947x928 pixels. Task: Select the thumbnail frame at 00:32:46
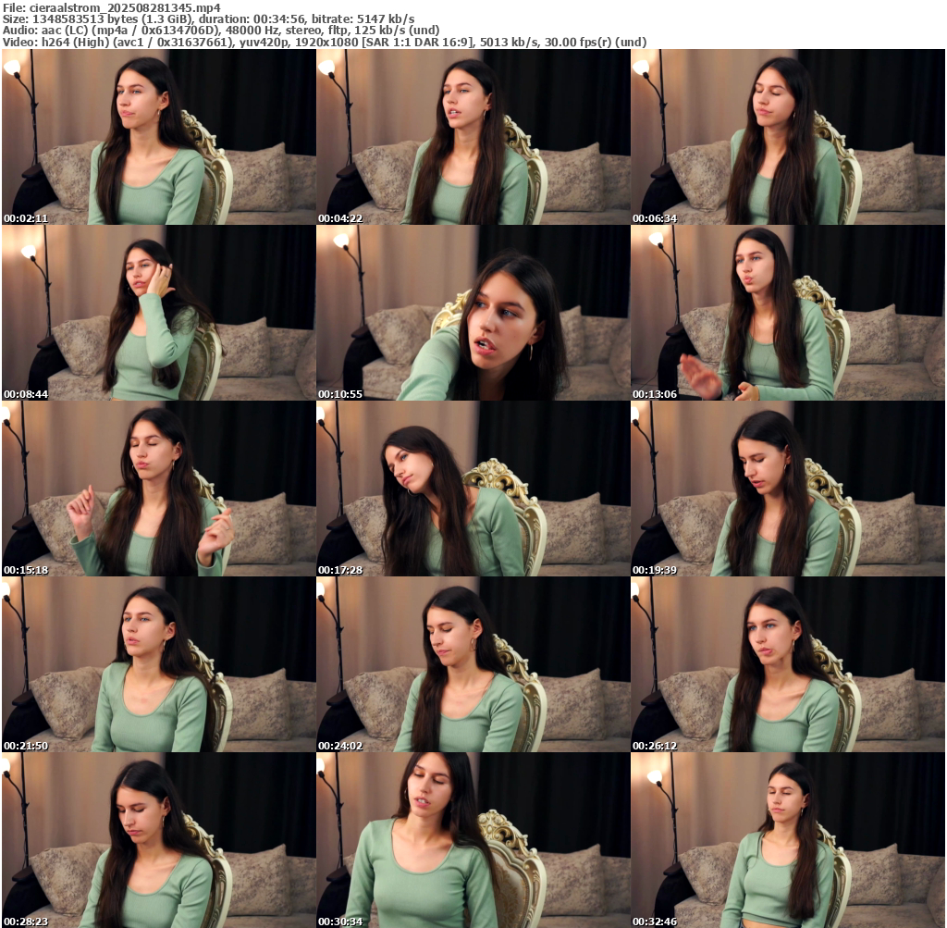pos(788,840)
